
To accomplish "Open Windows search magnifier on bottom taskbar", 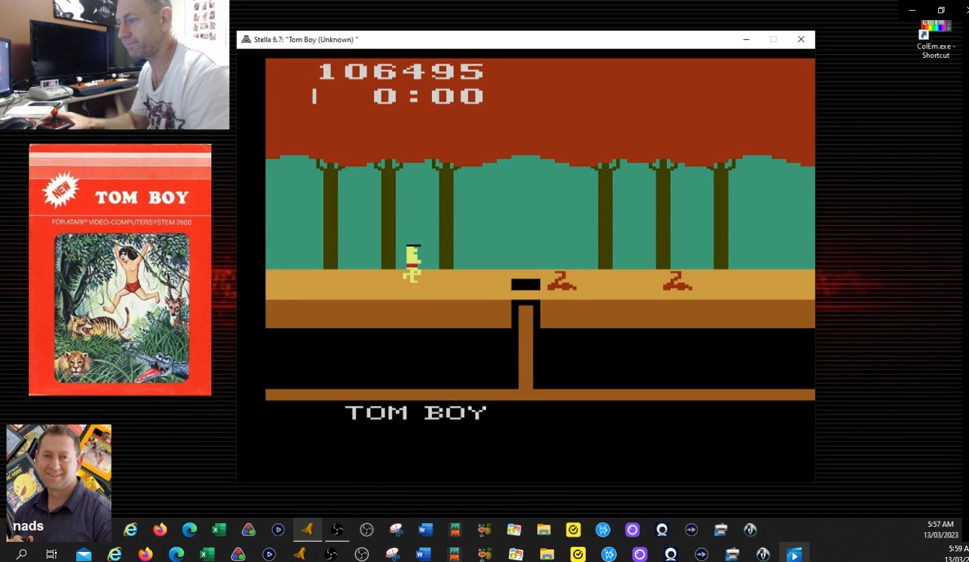I will (x=21, y=554).
